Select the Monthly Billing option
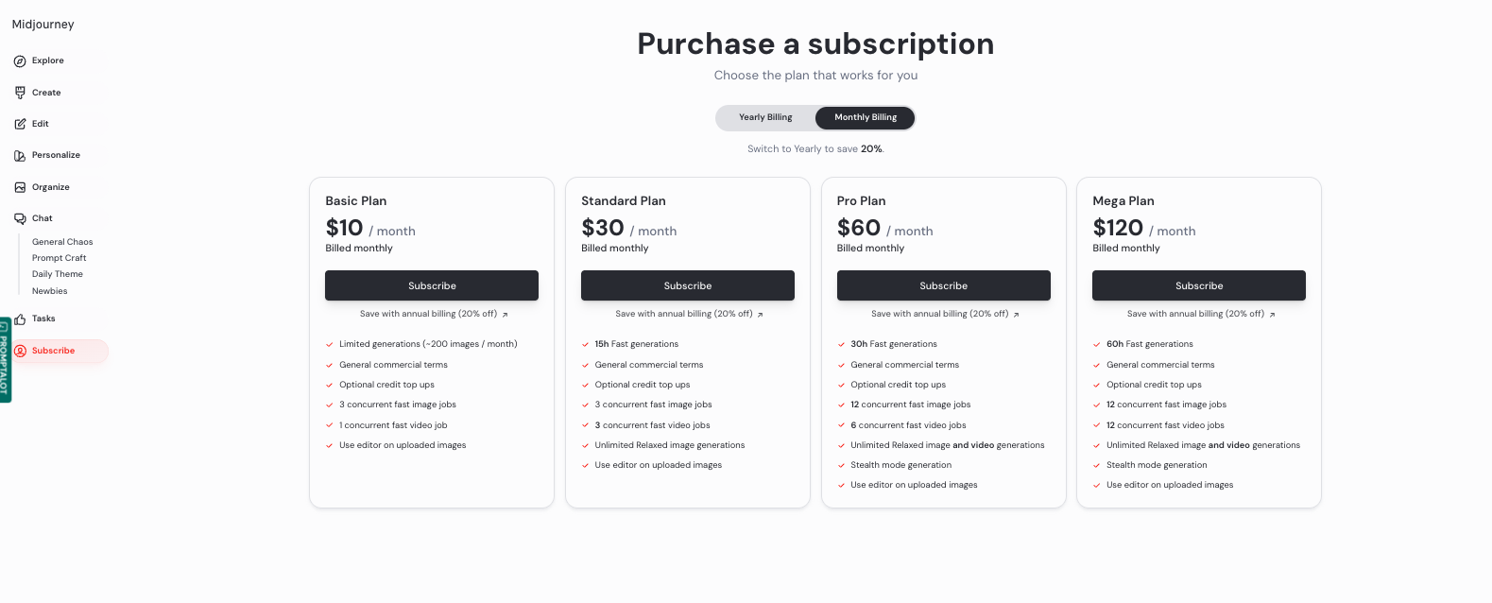 tap(866, 117)
